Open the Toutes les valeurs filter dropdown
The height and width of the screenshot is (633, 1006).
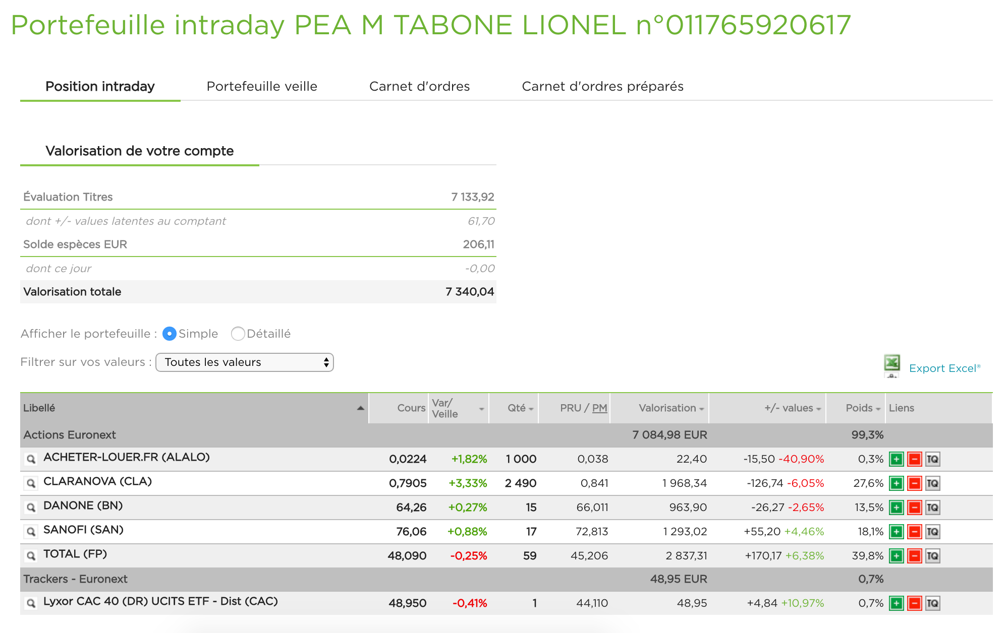pyautogui.click(x=245, y=362)
